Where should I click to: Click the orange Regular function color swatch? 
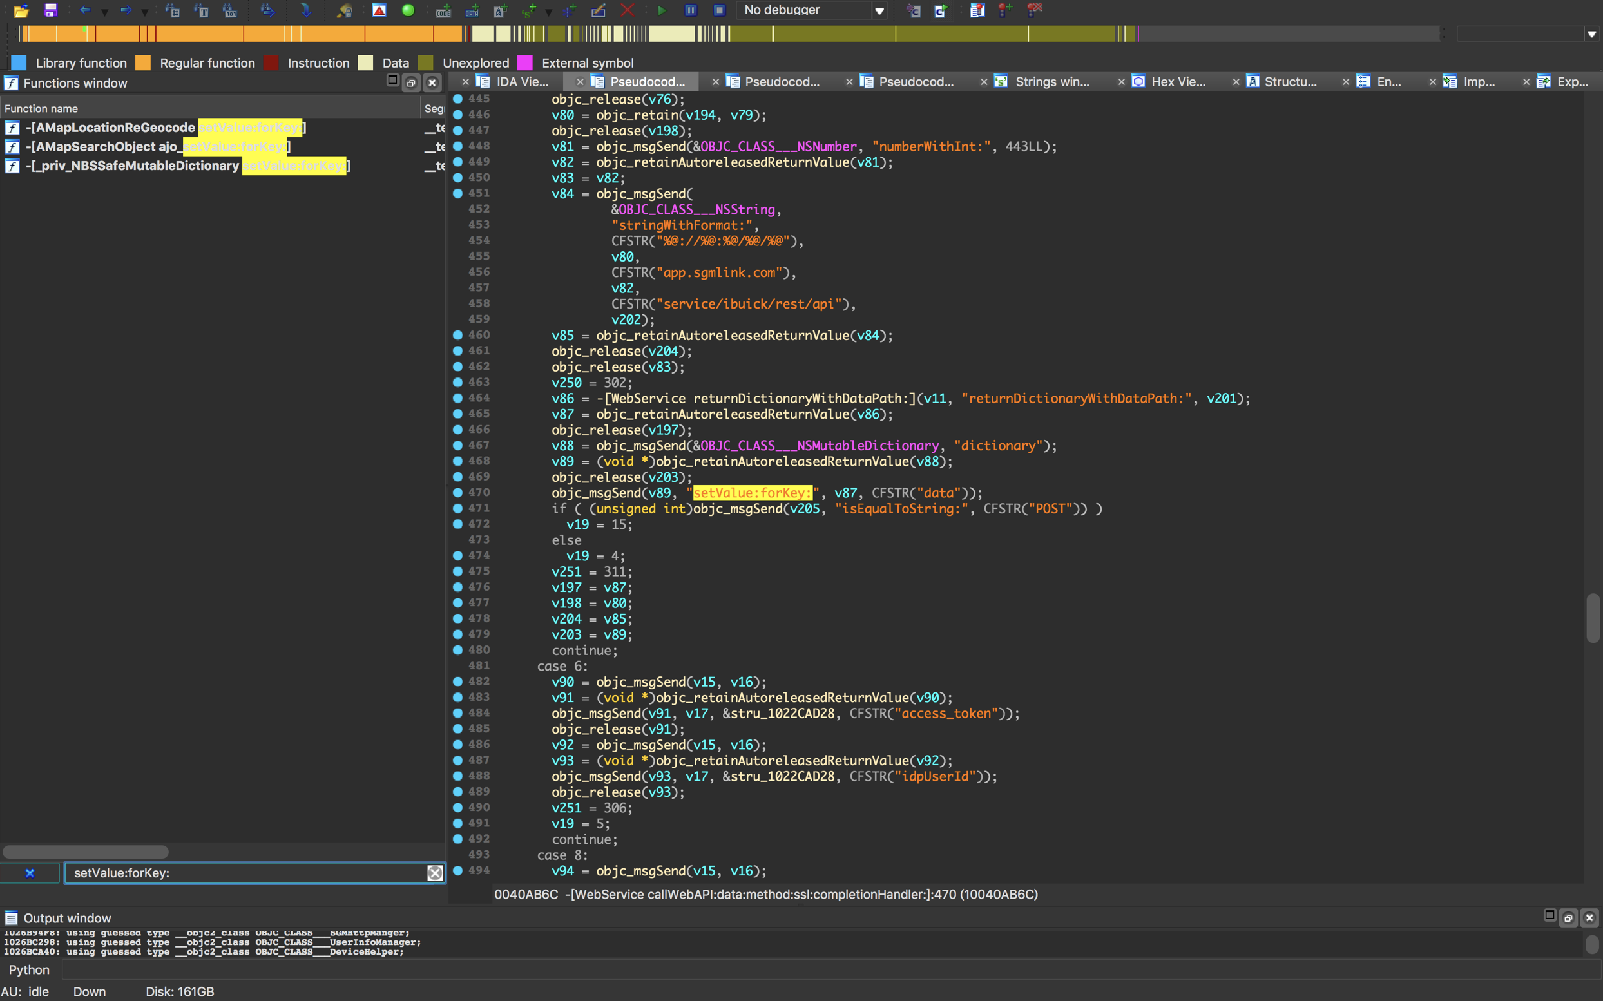click(x=142, y=63)
